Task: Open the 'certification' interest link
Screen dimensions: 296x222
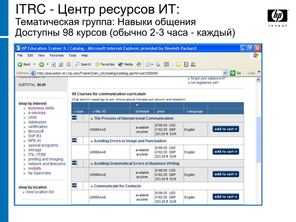Action: tap(38, 127)
